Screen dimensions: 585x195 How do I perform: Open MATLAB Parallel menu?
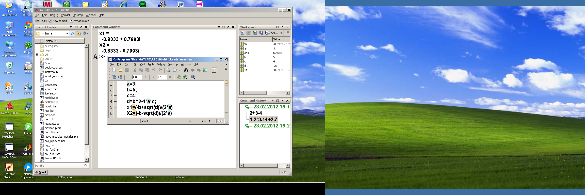click(x=65, y=15)
